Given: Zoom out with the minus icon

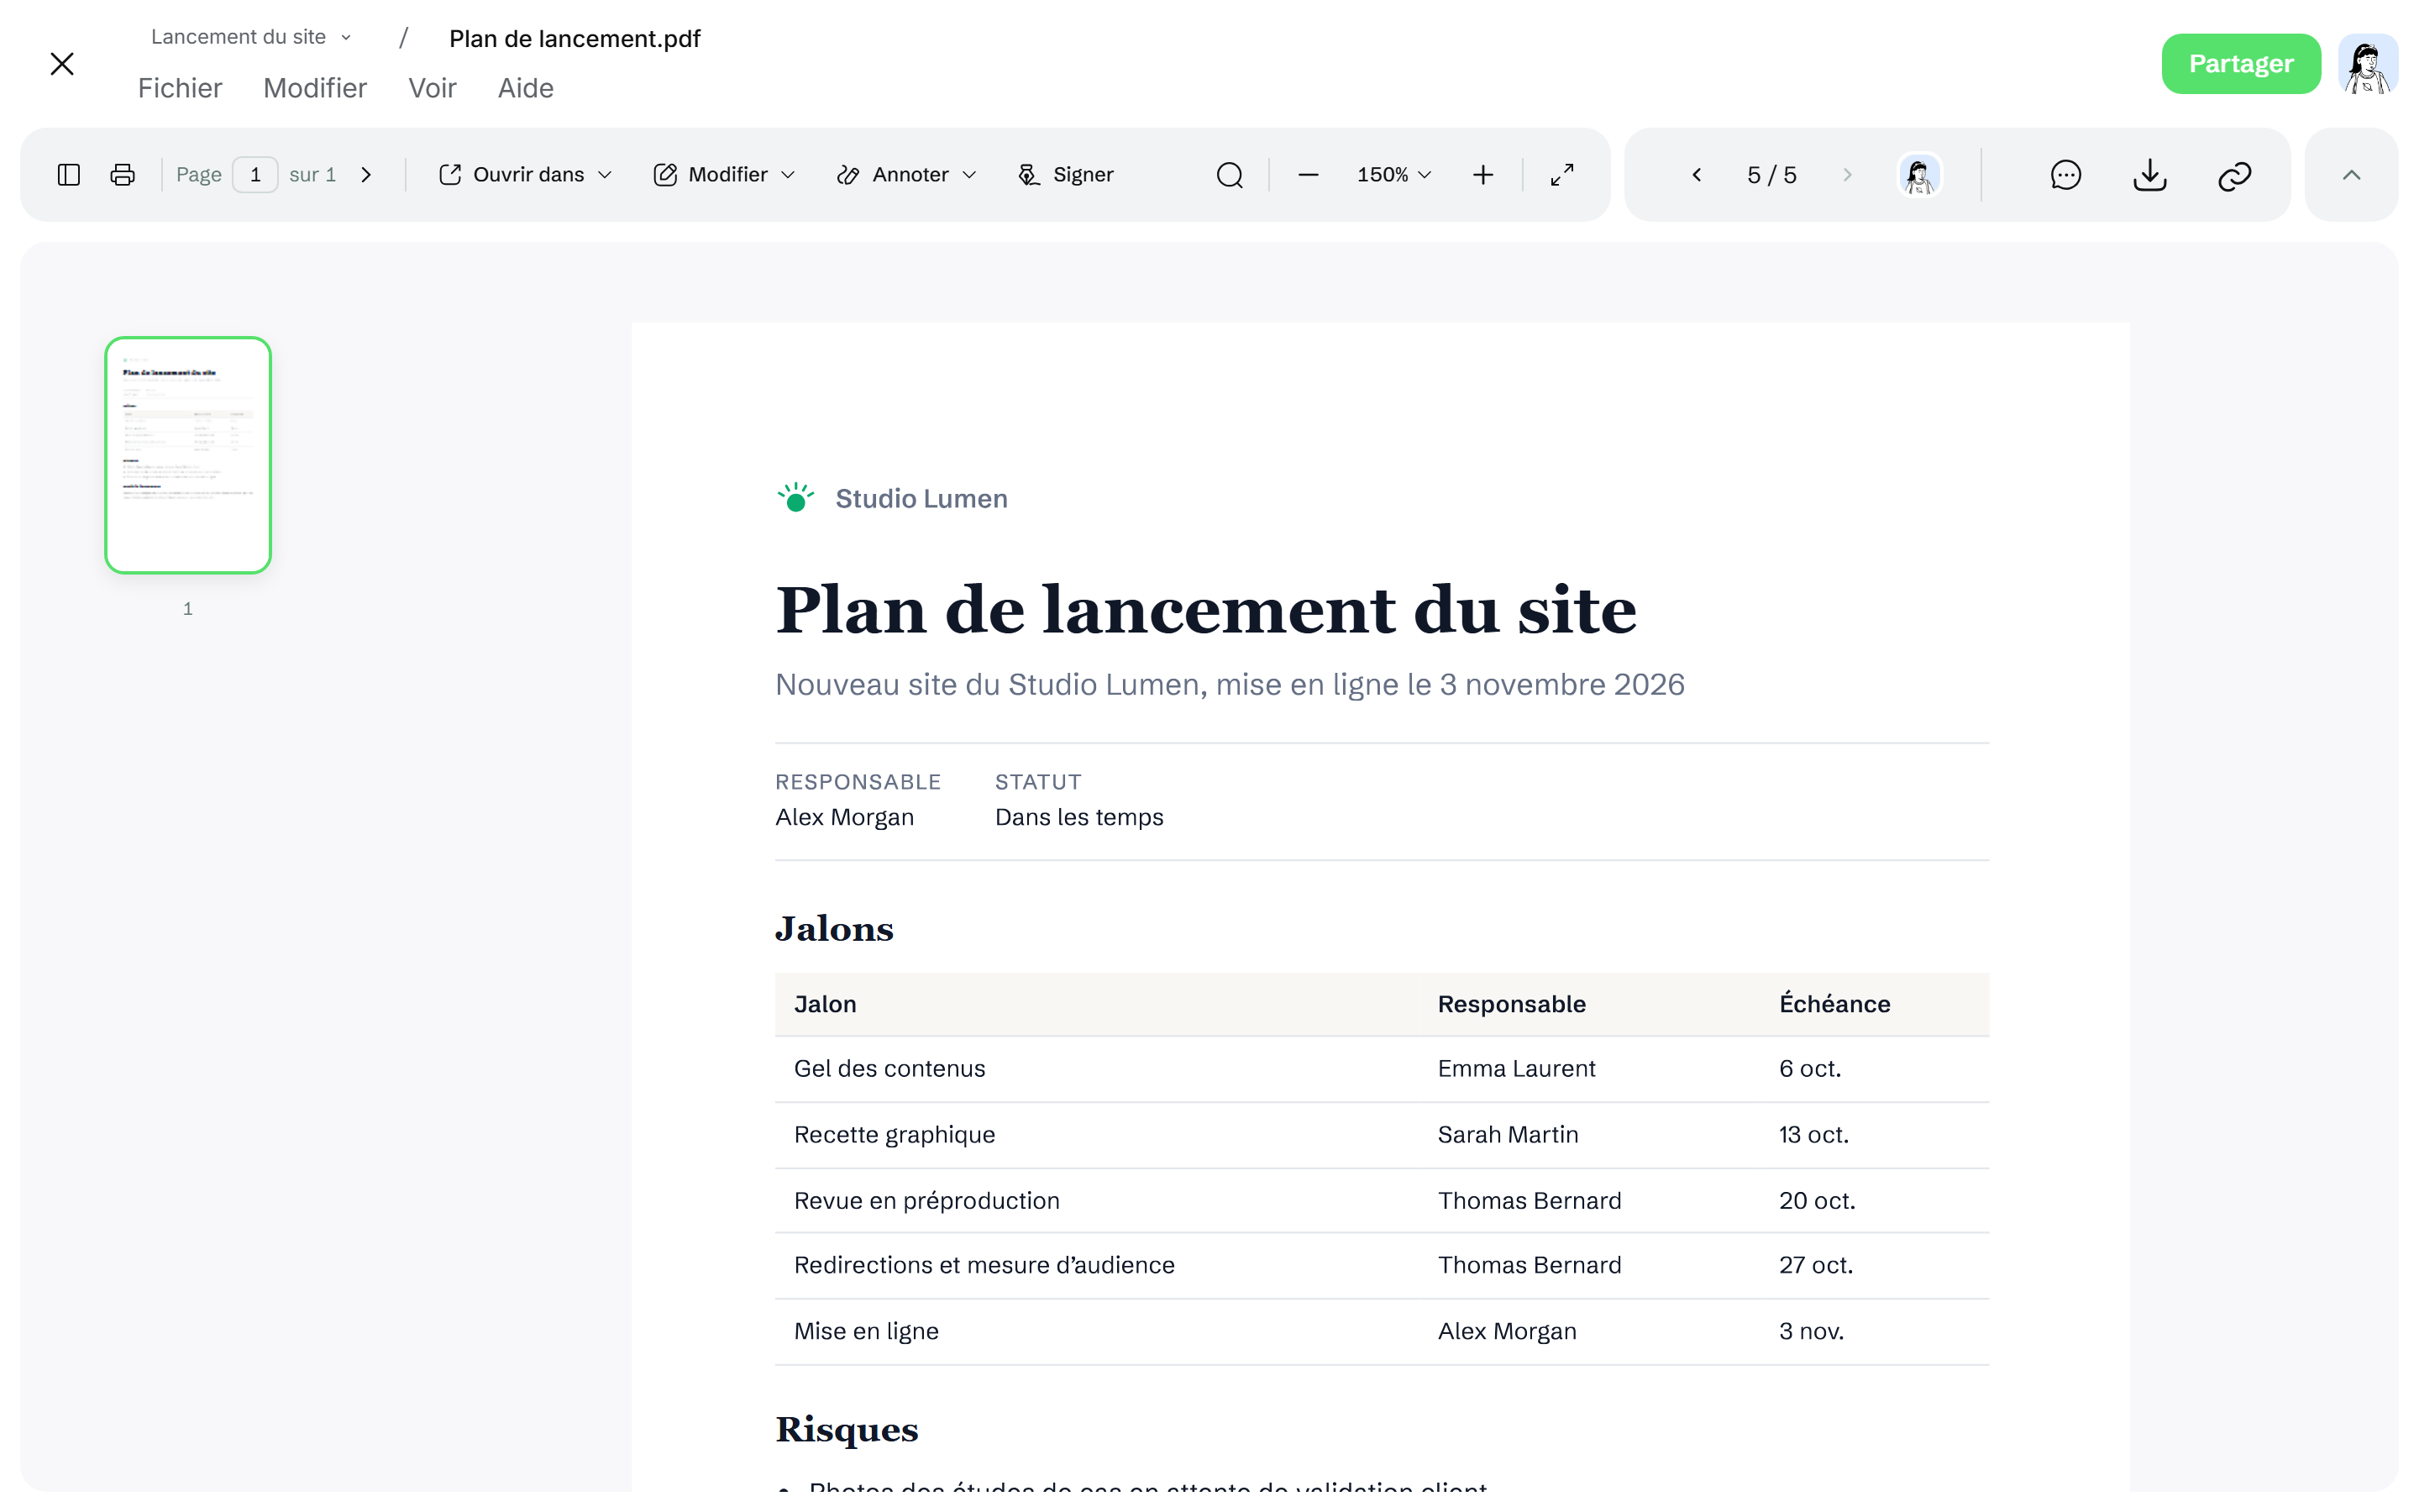Looking at the screenshot, I should [x=1308, y=175].
